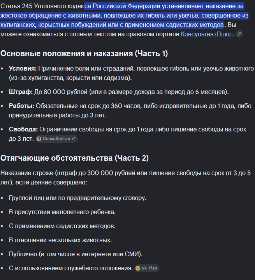Viewport: 255px width, 280px height.
Task: Open the Consultant.ru +1 source chip
Action: [56, 138]
